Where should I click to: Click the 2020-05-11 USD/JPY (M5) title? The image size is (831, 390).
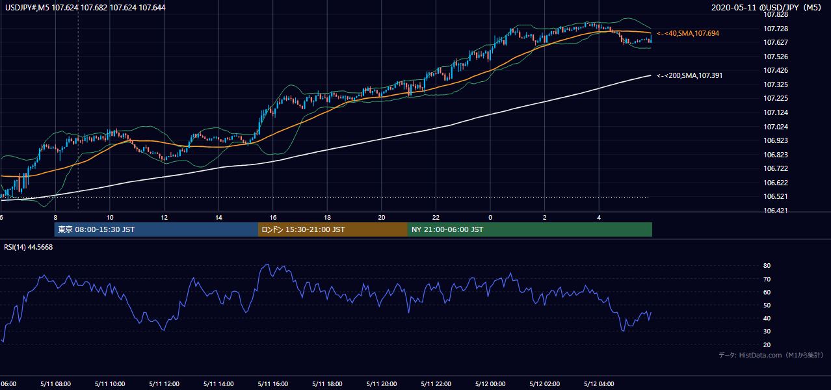click(767, 8)
